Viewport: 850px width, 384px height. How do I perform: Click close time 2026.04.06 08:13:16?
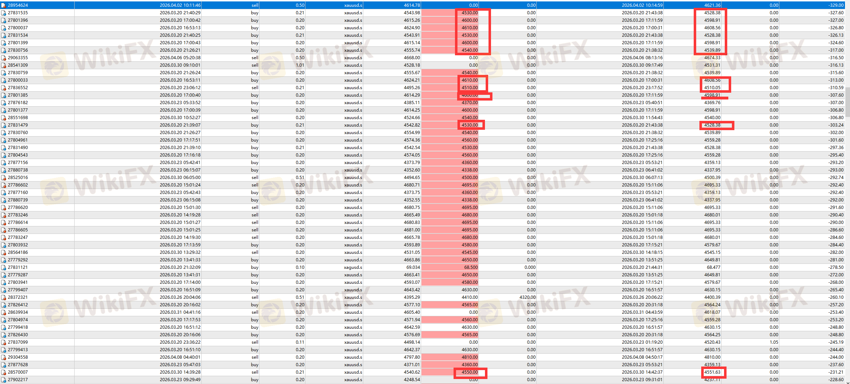(x=642, y=58)
